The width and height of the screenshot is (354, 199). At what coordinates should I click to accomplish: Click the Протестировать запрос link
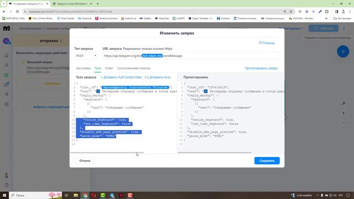pyautogui.click(x=261, y=68)
